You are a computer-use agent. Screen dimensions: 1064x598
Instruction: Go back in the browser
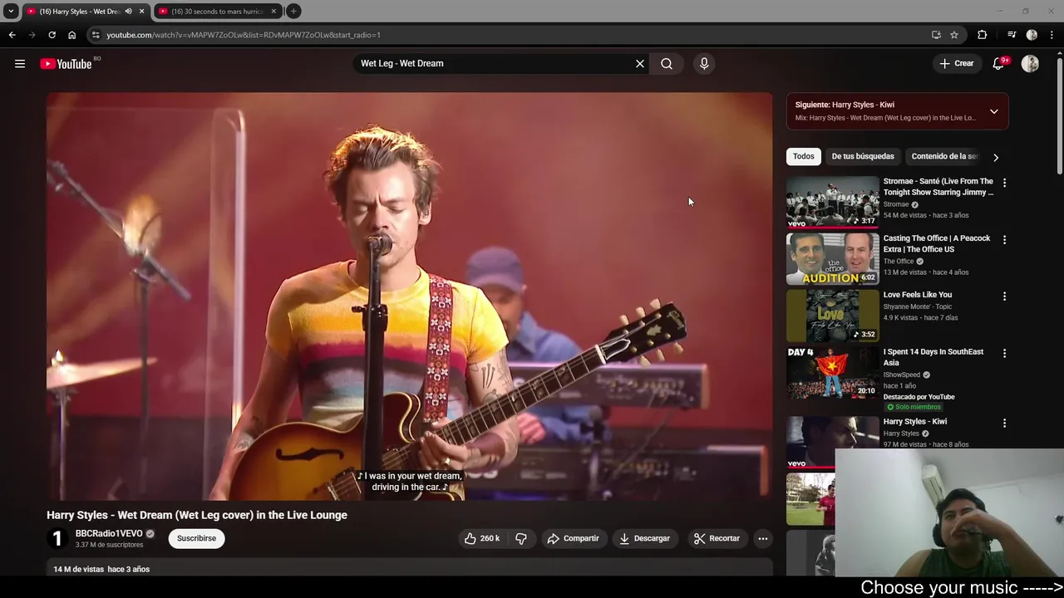pyautogui.click(x=12, y=35)
